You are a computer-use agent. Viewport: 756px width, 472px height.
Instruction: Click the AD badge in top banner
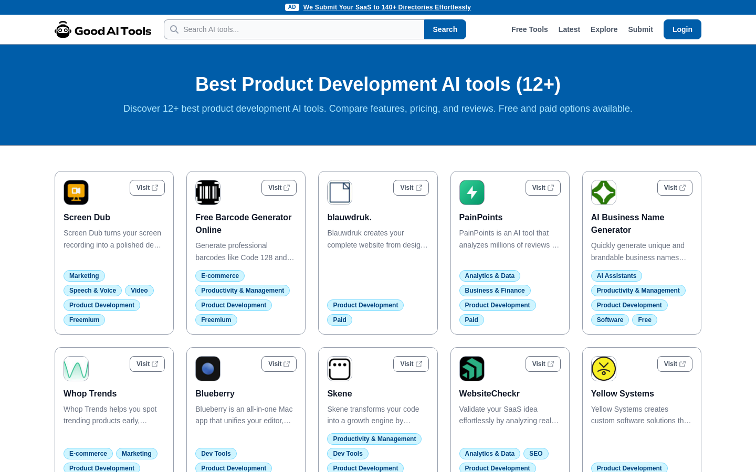pos(292,7)
